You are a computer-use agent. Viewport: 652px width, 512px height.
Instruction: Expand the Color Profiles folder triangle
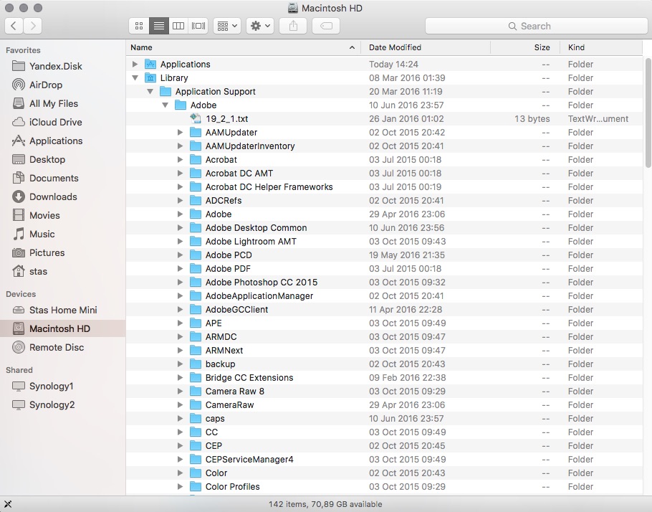pyautogui.click(x=180, y=487)
